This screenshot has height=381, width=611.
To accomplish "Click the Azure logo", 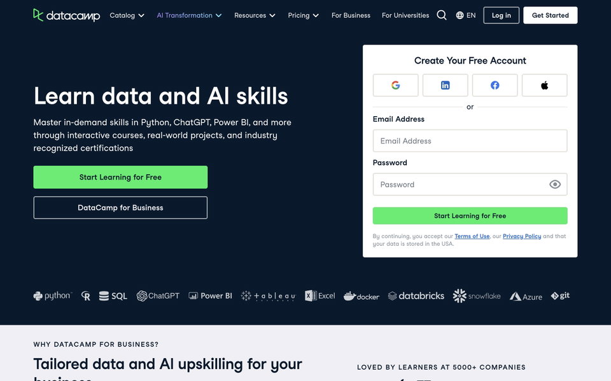I will [526, 297].
